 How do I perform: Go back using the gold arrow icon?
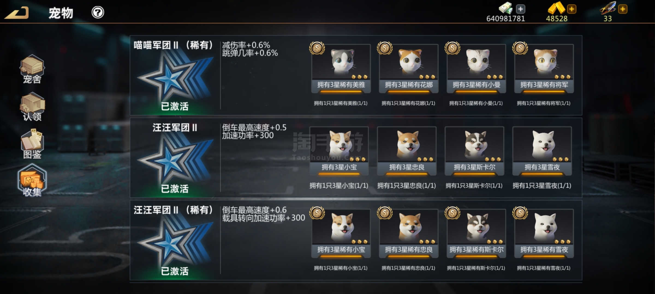point(17,13)
